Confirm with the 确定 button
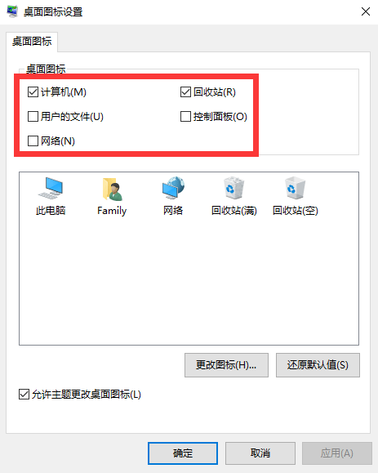Viewport: 378px width, 473px height. coord(183,453)
